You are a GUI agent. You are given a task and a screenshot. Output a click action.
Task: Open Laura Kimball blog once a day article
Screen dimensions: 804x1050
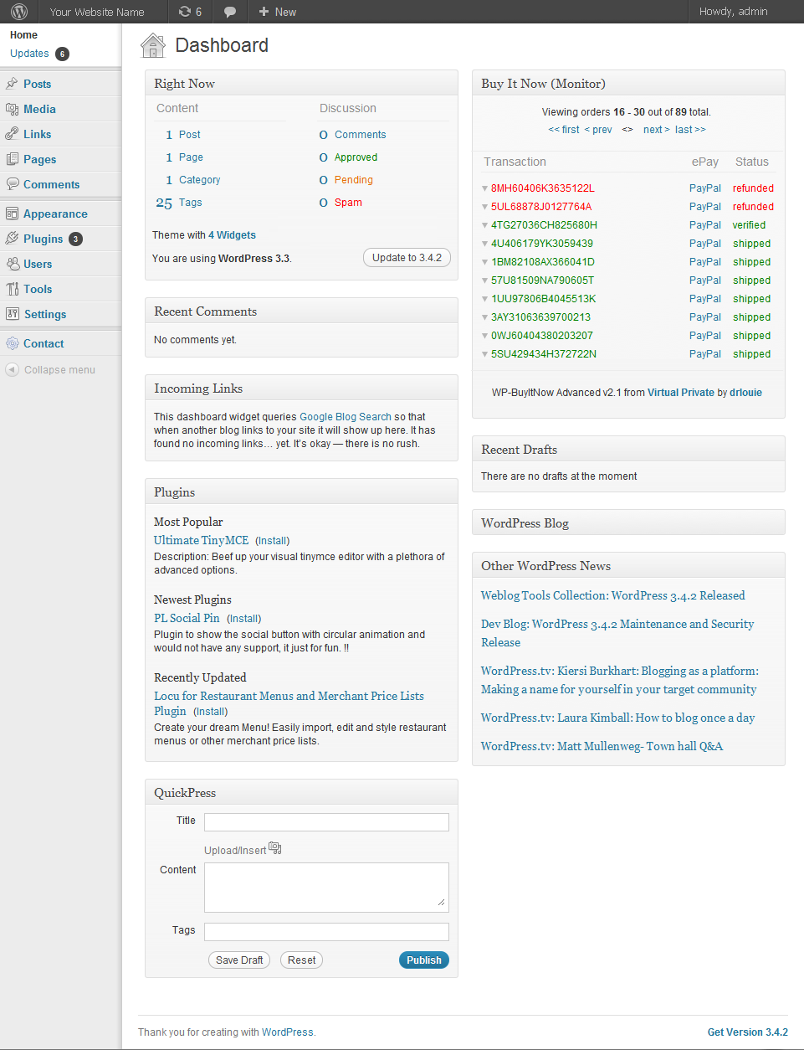618,718
